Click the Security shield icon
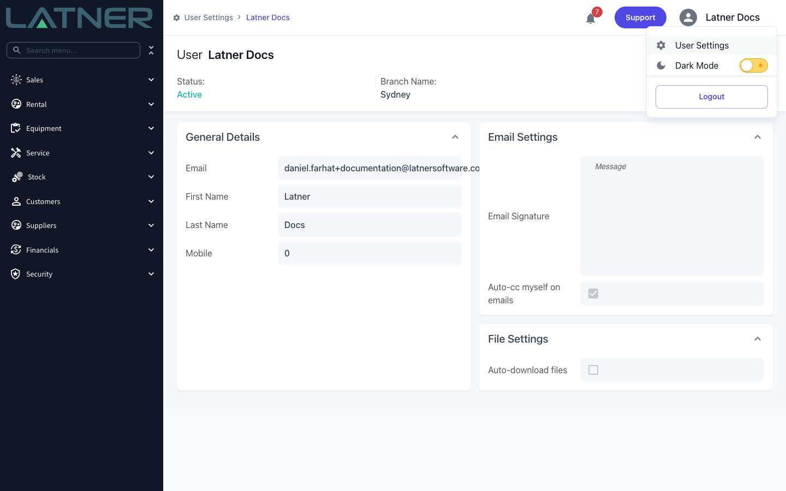The width and height of the screenshot is (786, 491). coord(16,274)
